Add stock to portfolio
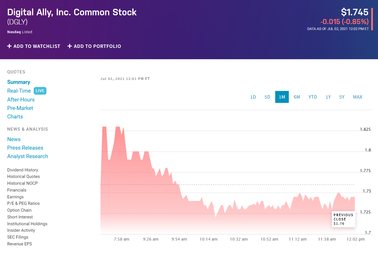This screenshot has width=378, height=255. point(94,46)
